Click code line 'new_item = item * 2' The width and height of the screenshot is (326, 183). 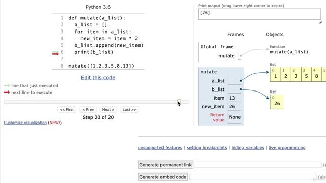109,39
